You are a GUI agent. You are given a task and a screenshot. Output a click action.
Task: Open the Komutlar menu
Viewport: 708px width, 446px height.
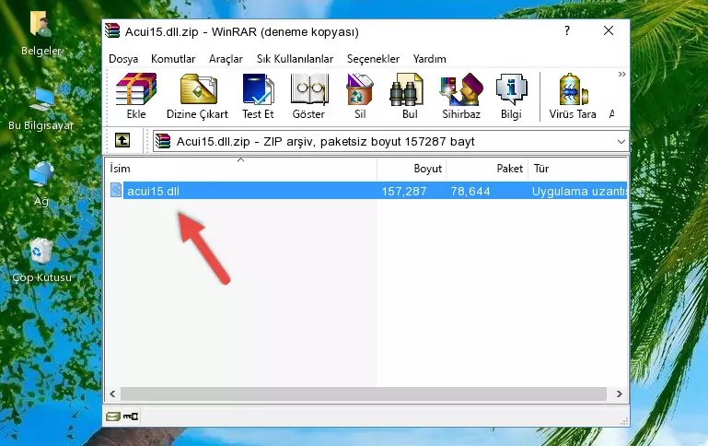pos(173,59)
